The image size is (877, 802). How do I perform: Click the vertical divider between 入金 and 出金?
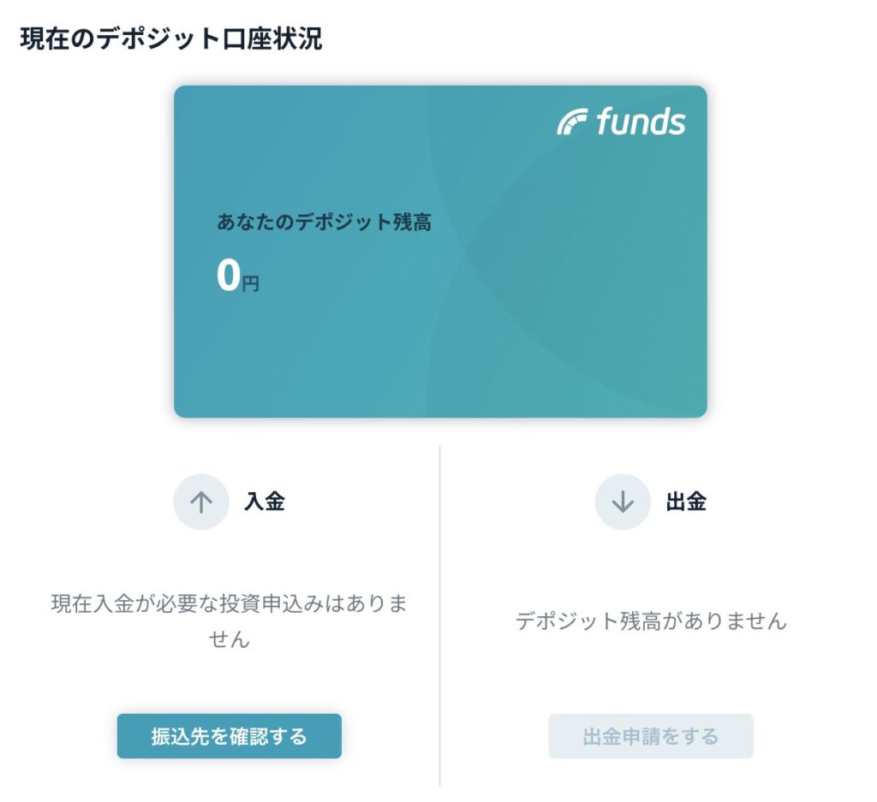[440, 615]
